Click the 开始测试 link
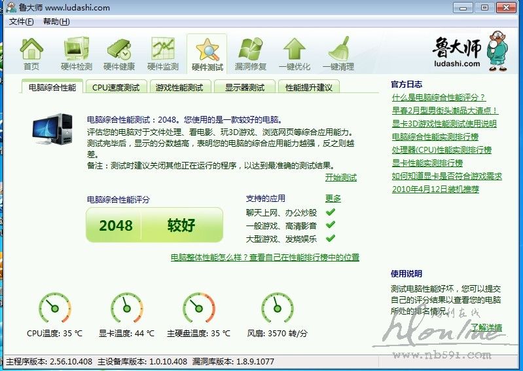Screen dimensions: 523x371 pos(340,178)
